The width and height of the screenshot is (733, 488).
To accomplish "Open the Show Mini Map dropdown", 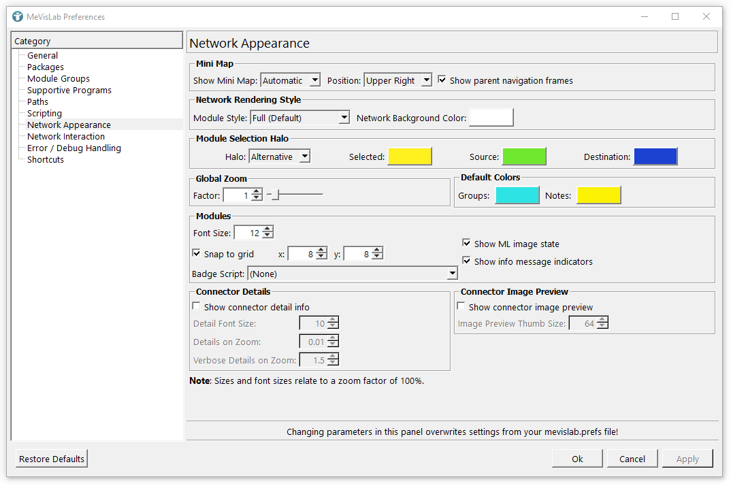I will pyautogui.click(x=290, y=80).
